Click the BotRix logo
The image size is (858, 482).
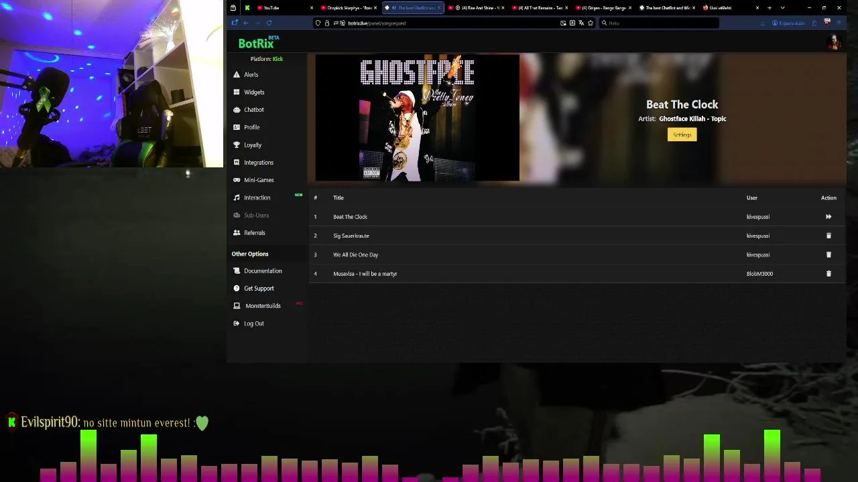click(x=258, y=43)
